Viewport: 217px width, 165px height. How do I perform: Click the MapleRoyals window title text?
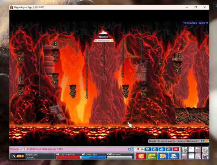[29, 7]
